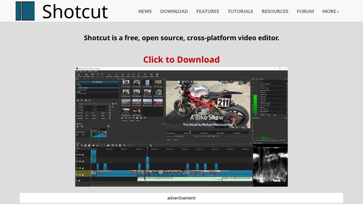Image resolution: width=363 pixels, height=204 pixels.
Task: Select the Properties toolbar icon
Action: (x=116, y=75)
